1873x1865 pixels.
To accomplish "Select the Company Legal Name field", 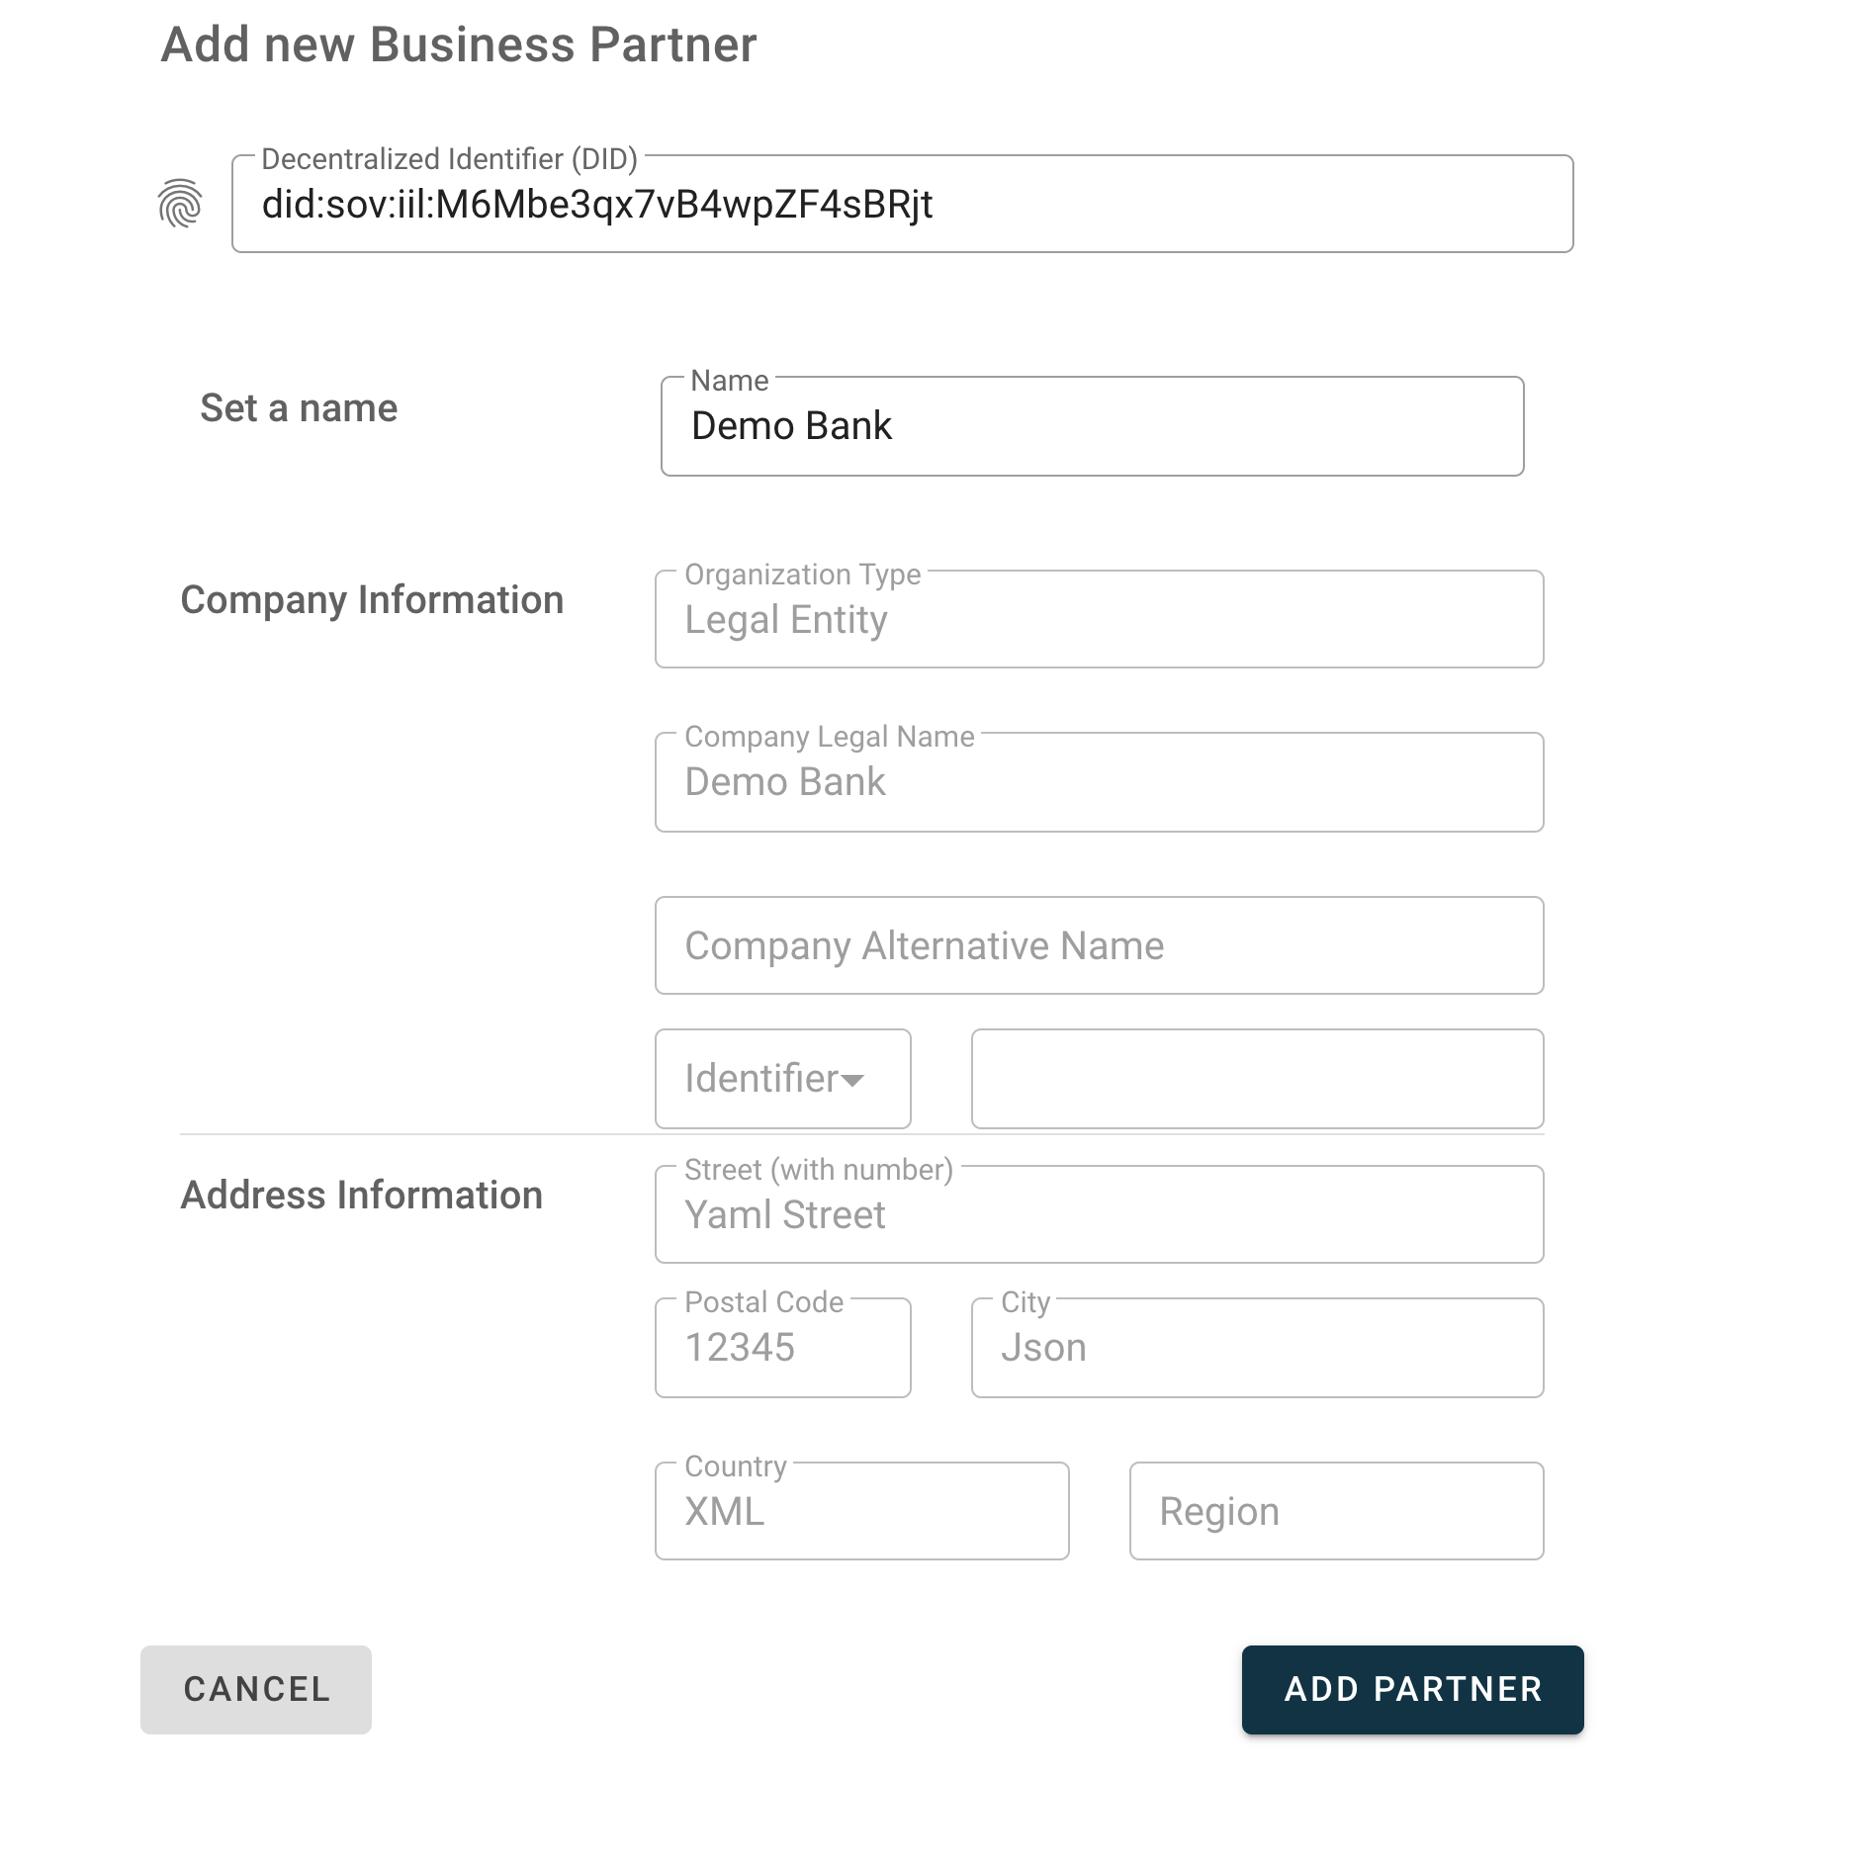I will tap(1098, 781).
